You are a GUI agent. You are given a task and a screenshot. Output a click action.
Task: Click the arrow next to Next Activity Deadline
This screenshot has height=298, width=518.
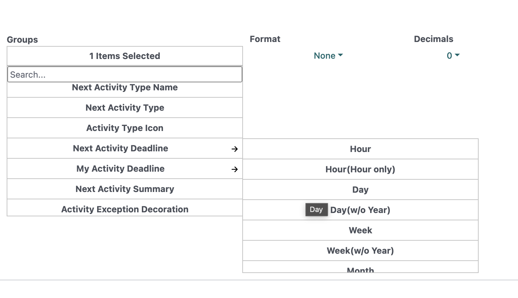point(235,149)
